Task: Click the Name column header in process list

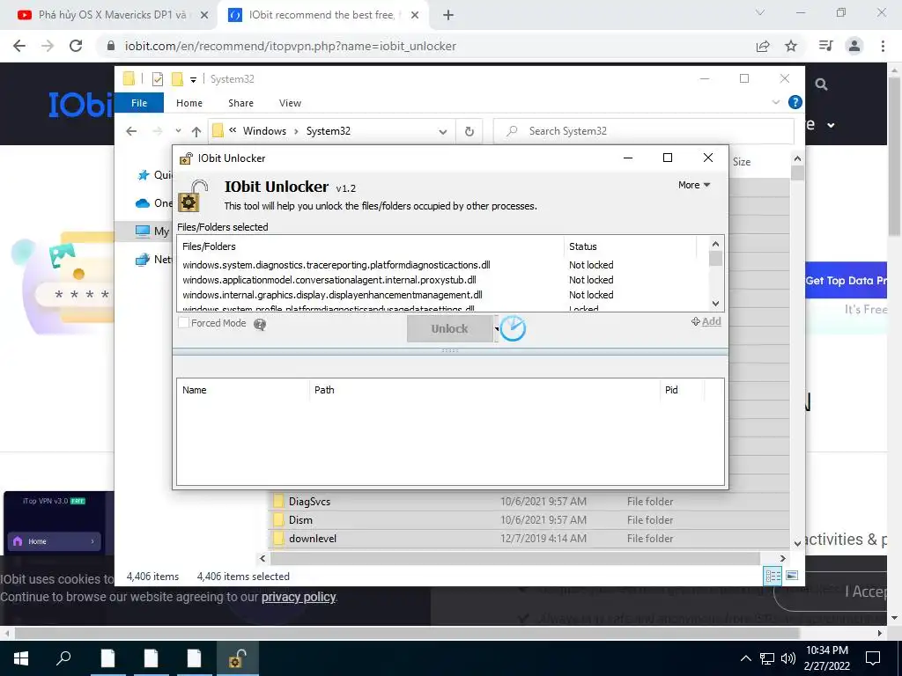Action: (243, 390)
